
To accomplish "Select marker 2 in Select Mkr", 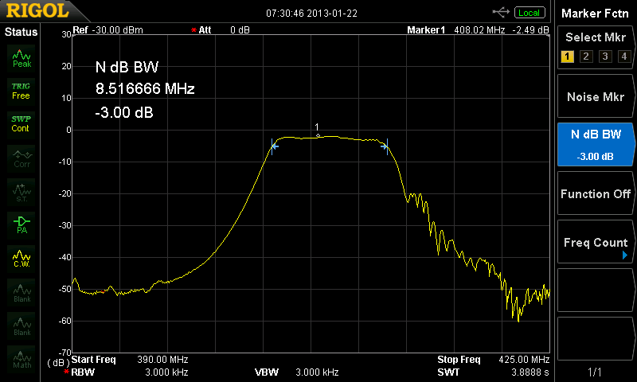I will [586, 57].
